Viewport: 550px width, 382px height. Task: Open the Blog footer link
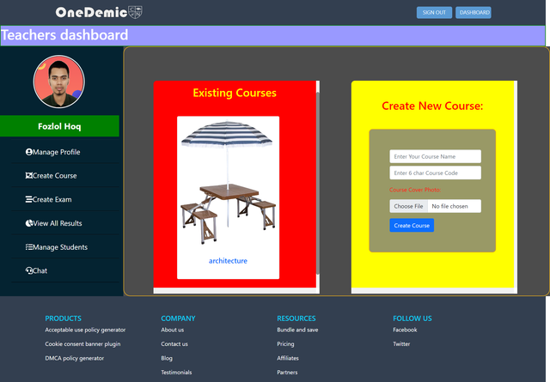coord(167,358)
